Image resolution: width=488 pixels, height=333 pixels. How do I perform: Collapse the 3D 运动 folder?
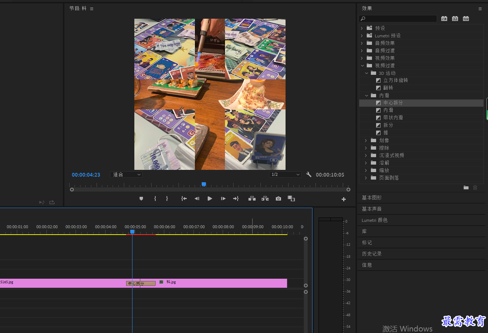[x=366, y=73]
